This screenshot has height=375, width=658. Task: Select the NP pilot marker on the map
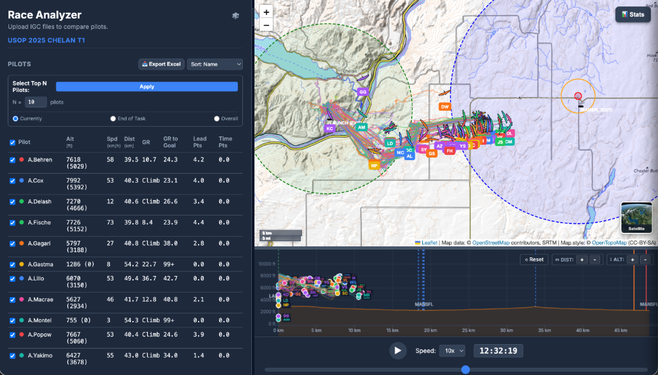(x=375, y=165)
